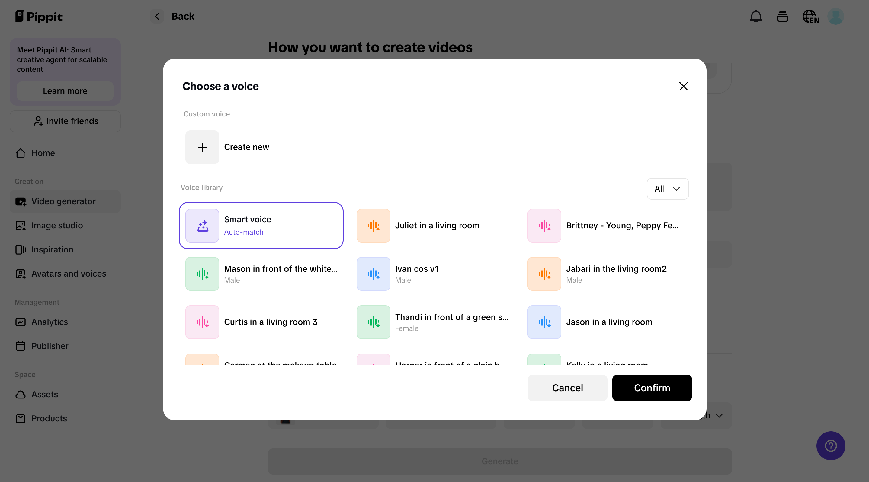The width and height of the screenshot is (869, 482).
Task: Click the Inspiration sidebar icon
Action: click(x=21, y=249)
